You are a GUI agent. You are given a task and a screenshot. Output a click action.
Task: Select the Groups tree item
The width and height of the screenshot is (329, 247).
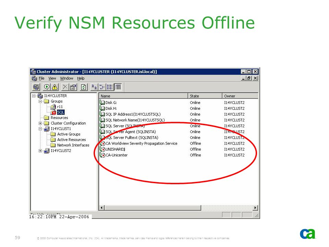(x=57, y=101)
